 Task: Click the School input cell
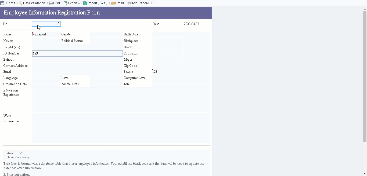point(77,60)
